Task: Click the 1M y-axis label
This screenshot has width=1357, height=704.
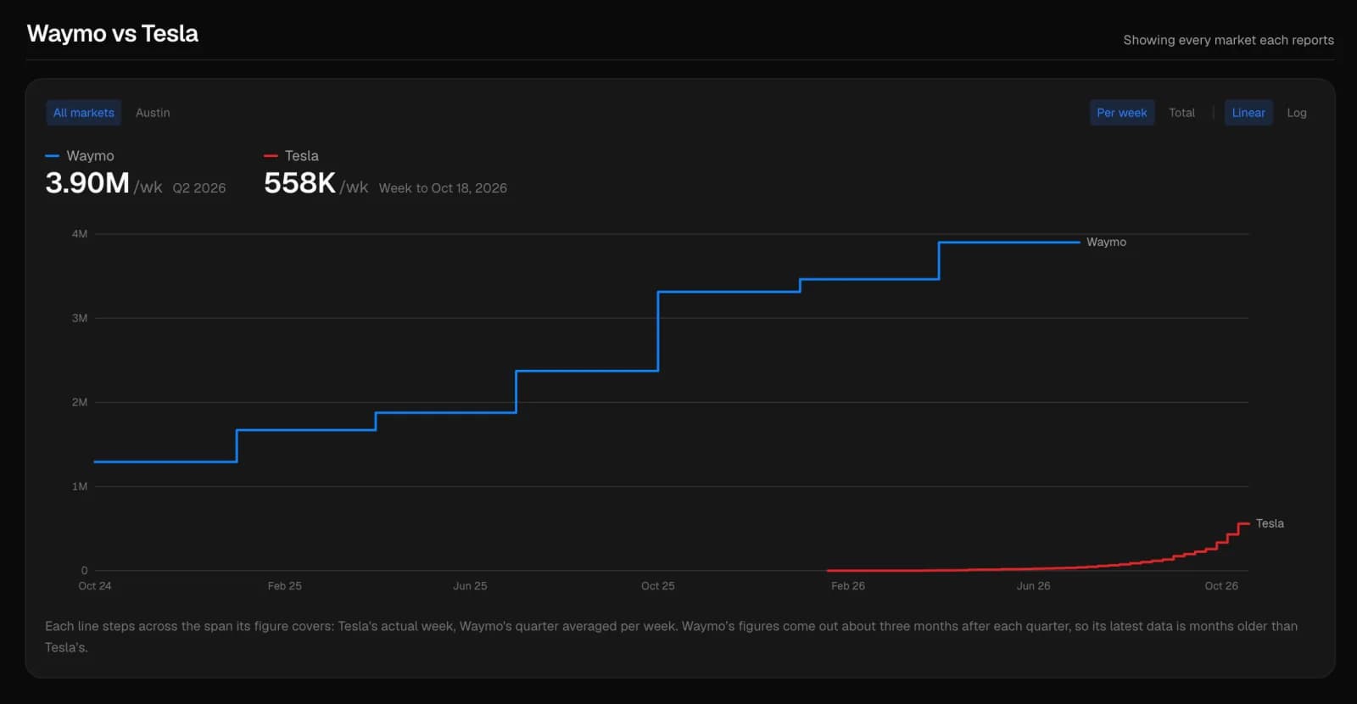Action: pyautogui.click(x=80, y=487)
